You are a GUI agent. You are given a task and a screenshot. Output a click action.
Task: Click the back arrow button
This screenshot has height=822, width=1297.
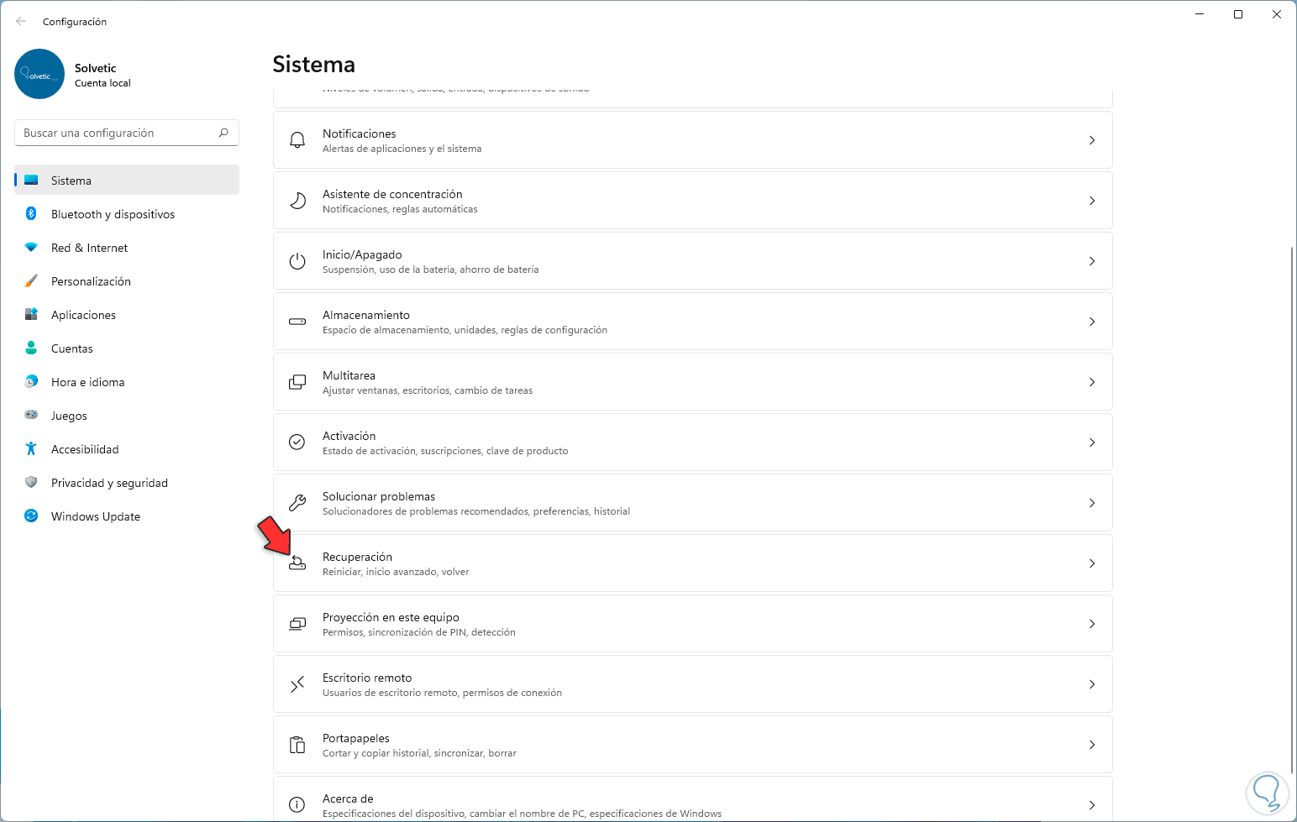pyautogui.click(x=21, y=21)
